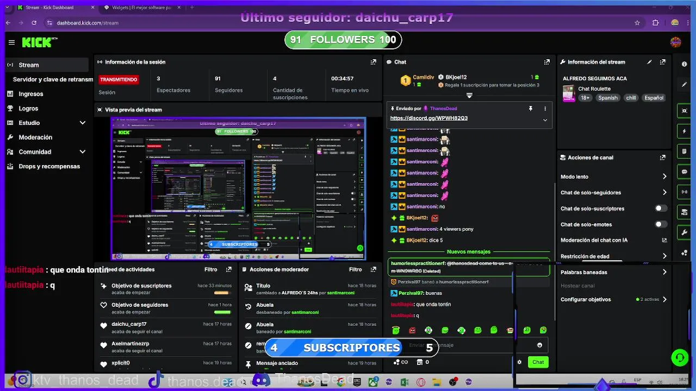Open the discord.gg/WPWH82Q3 link
Image resolution: width=696 pixels, height=391 pixels.
(429, 118)
